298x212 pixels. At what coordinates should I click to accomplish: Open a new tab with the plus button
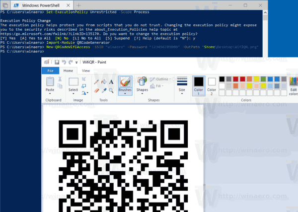coord(78,5)
